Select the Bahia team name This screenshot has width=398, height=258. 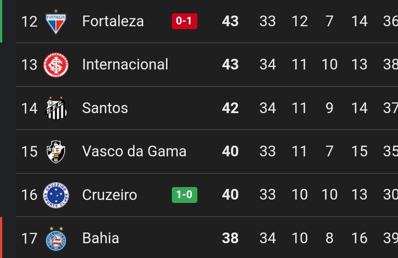pyautogui.click(x=101, y=238)
